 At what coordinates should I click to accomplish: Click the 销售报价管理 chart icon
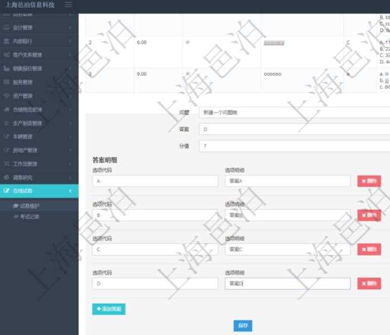tap(7, 68)
